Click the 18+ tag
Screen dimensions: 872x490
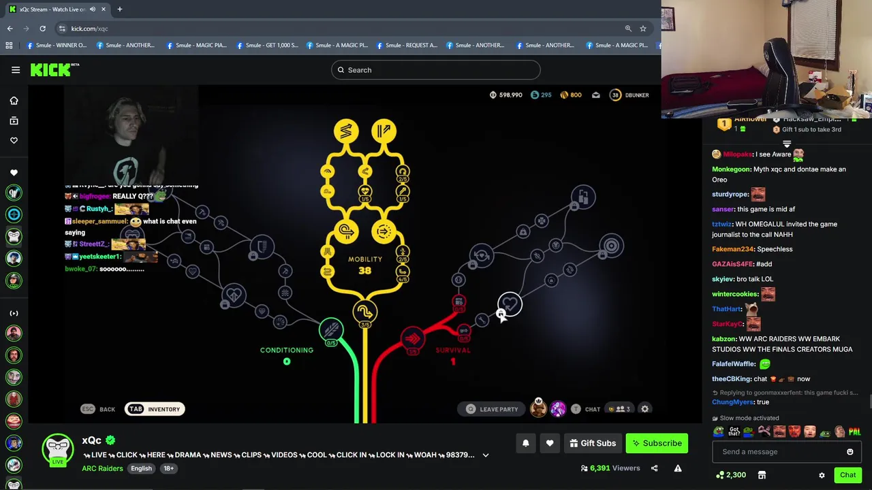pos(168,468)
